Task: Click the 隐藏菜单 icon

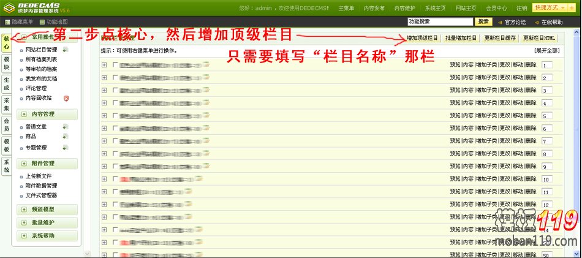Action: (x=8, y=22)
